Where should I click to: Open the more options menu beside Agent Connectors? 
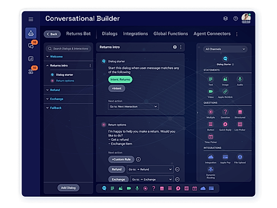click(237, 34)
